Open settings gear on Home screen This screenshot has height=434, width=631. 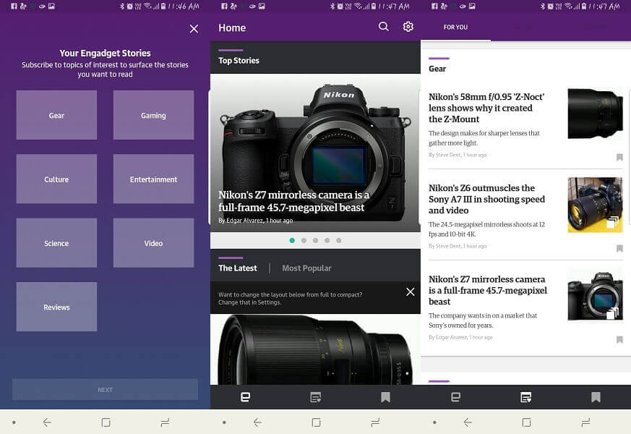click(408, 27)
